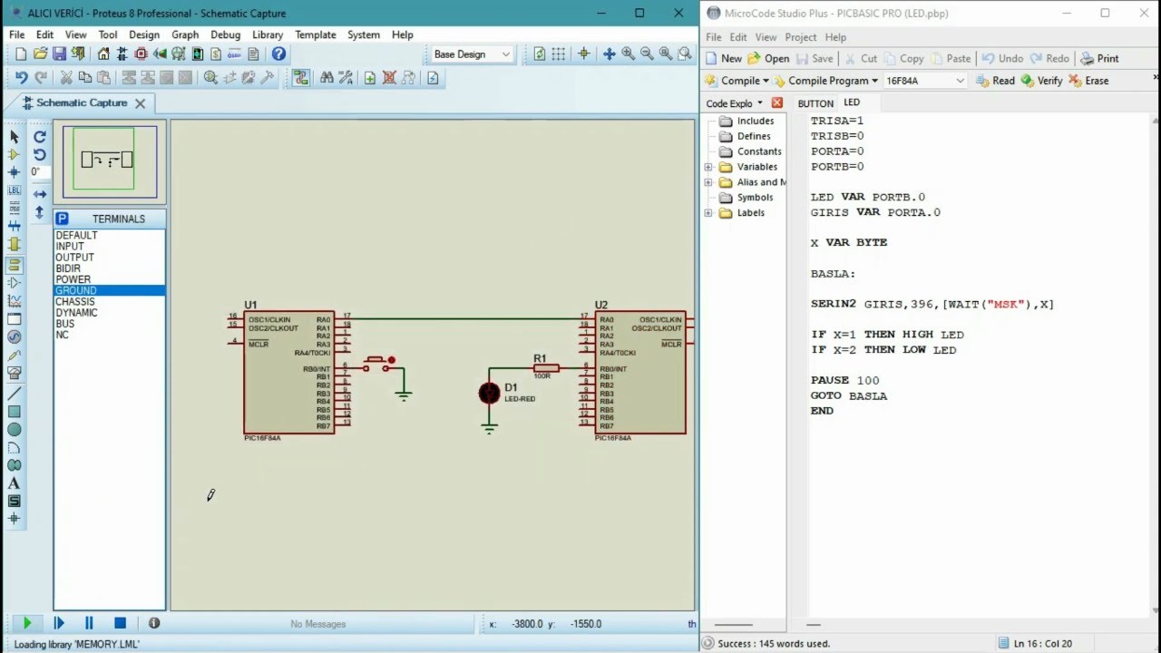Rotate clockwise using the rotate icon
This screenshot has height=653, width=1161.
point(39,137)
